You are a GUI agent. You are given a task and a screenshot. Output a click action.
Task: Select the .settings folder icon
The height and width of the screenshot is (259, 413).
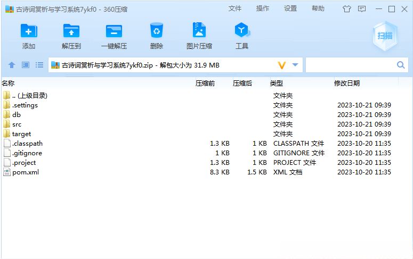6,105
